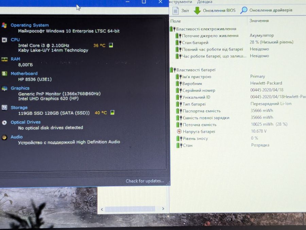The image size is (306, 230).
Task: Click the Check for updates link
Action: click(x=145, y=181)
